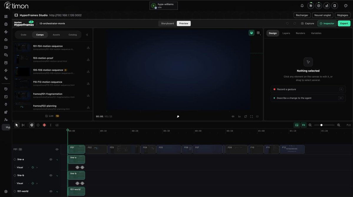Go to previous keyframe on line-a Visual
Image resolution: width=353 pixels, height=197 pixels.
[x=29, y=168]
